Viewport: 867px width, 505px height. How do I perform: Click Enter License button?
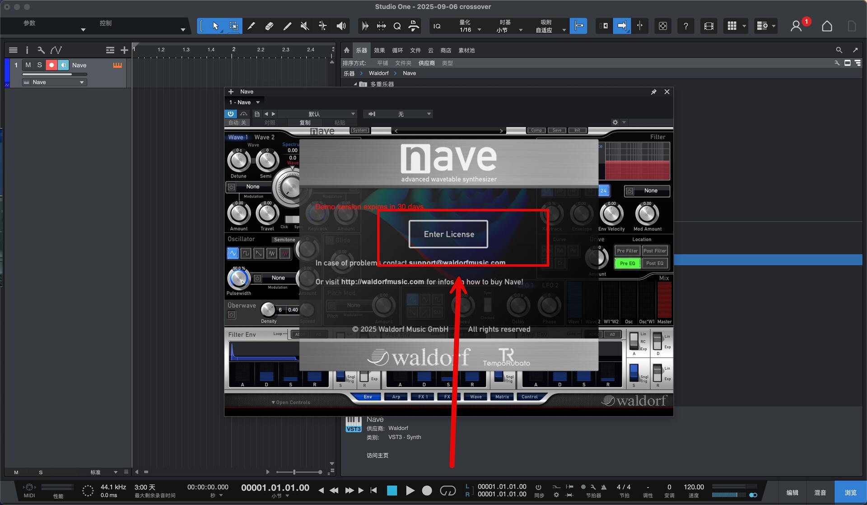pyautogui.click(x=448, y=234)
